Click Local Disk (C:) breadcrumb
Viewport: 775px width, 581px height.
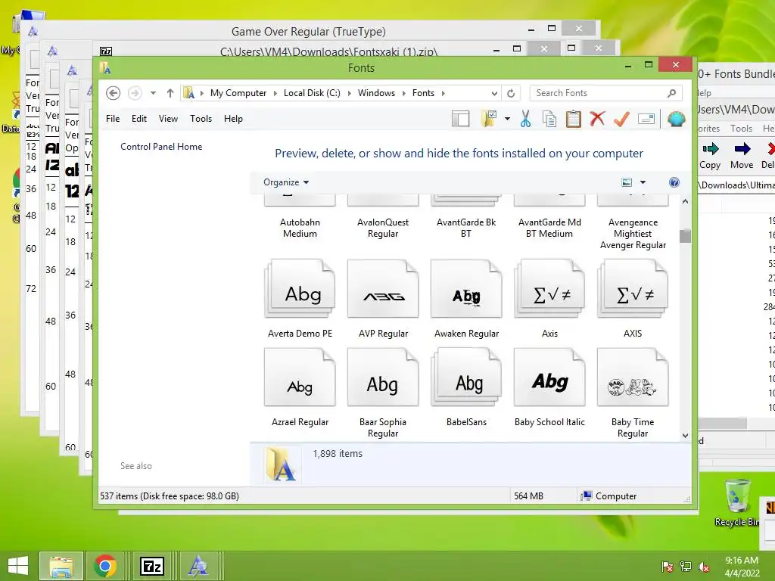(312, 93)
